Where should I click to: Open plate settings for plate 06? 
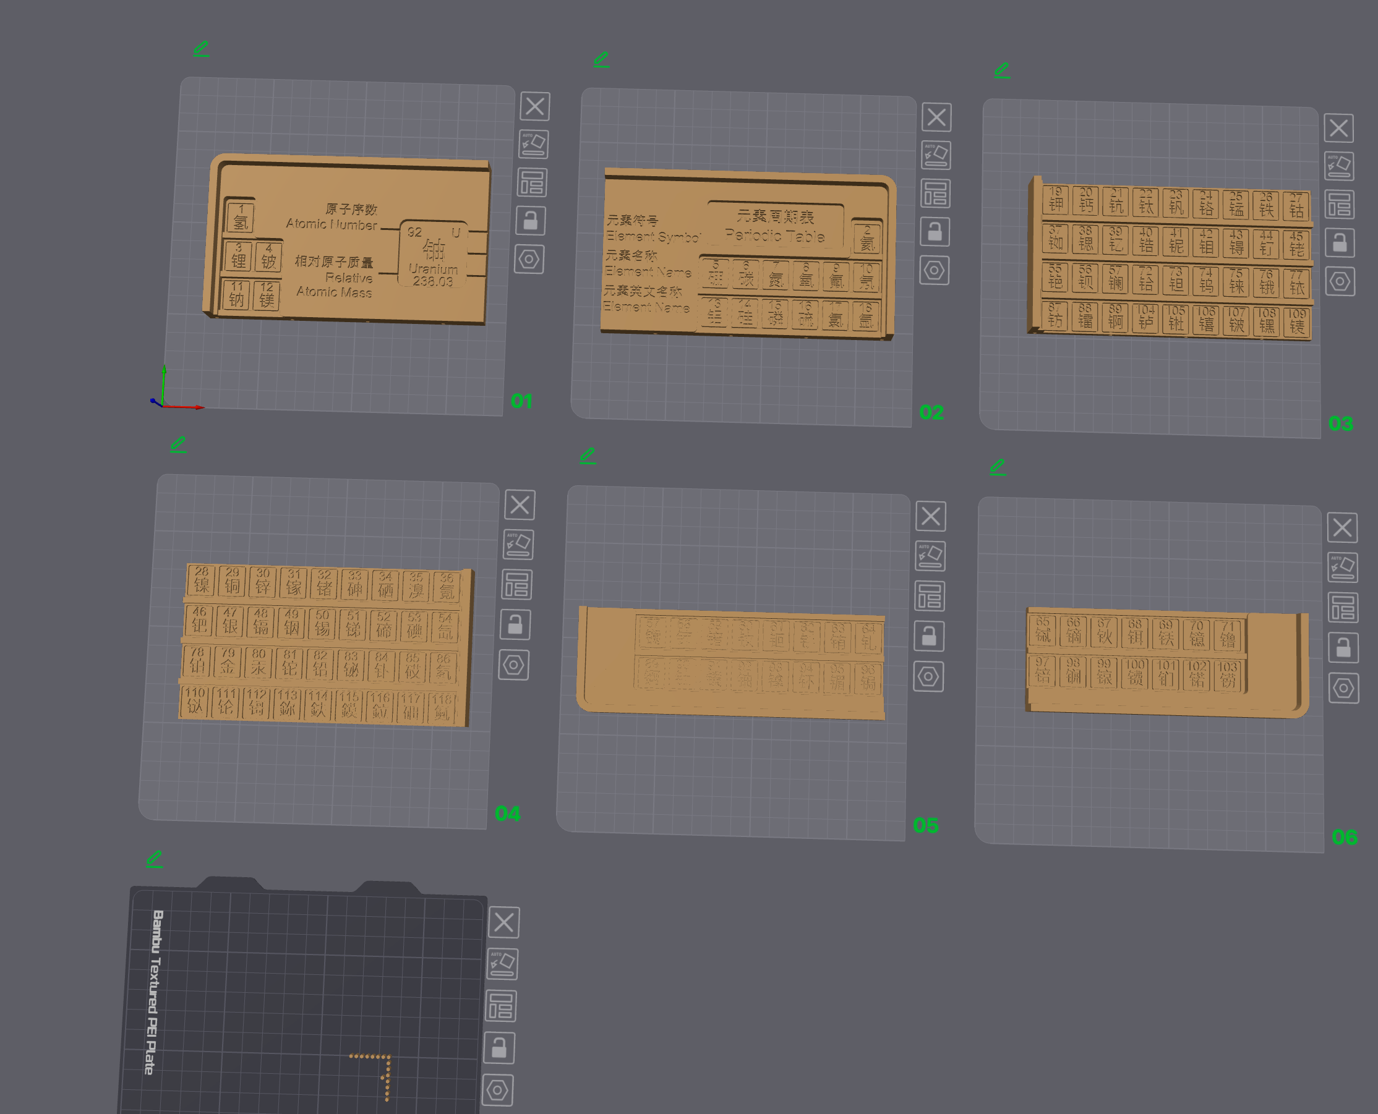[x=1344, y=689]
